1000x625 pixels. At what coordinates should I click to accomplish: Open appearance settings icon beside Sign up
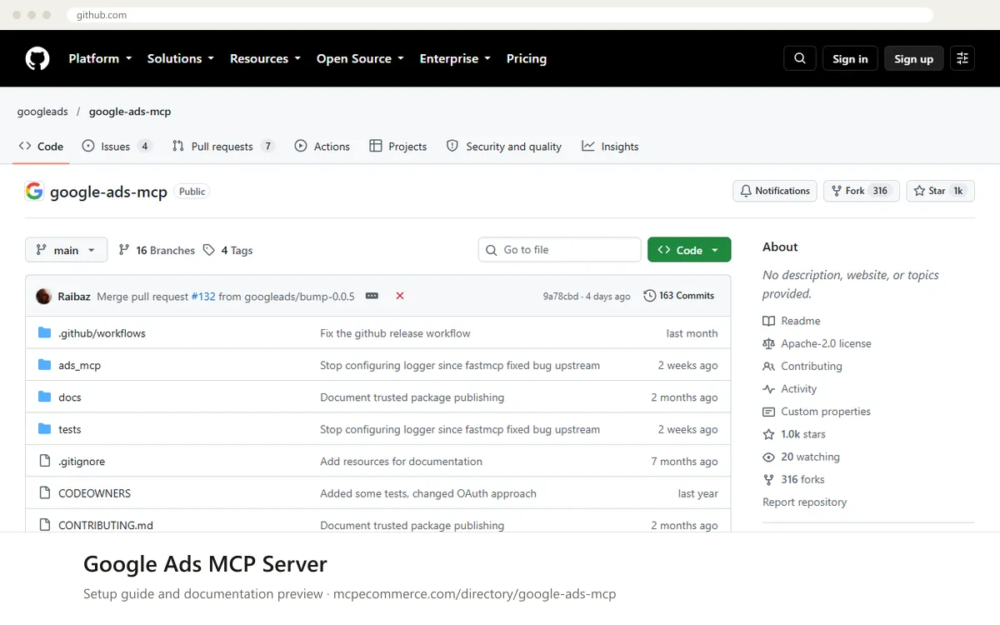coord(962,58)
